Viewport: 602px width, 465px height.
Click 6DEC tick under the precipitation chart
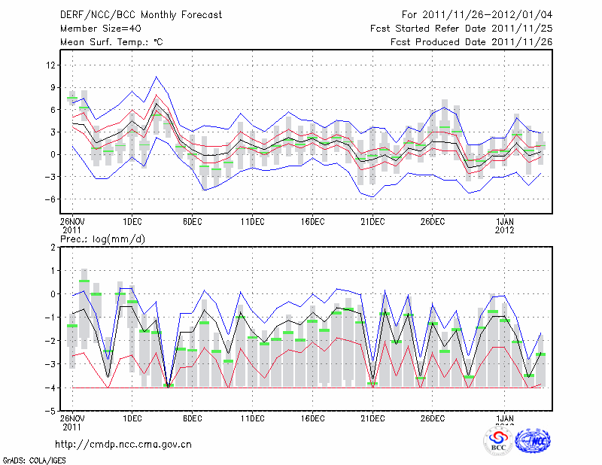coord(192,418)
